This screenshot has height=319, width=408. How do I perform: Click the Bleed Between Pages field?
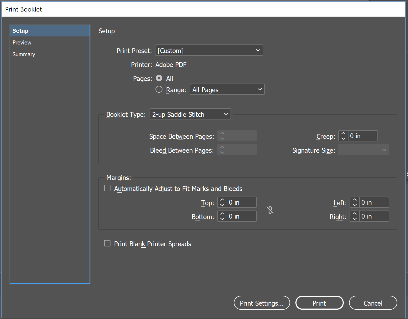click(237, 150)
